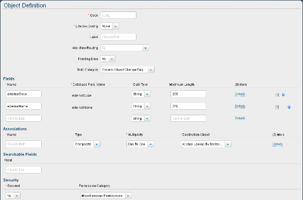Open Destination Object dropdown

228,144
